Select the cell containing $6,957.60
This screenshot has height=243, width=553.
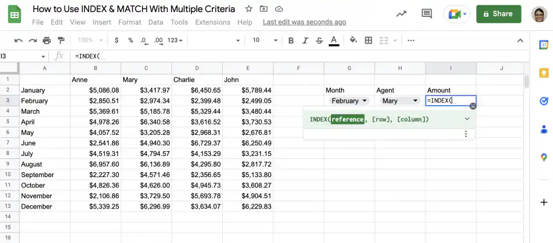(95, 164)
